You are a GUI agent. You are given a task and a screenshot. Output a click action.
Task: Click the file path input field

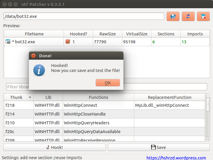tap(84, 16)
